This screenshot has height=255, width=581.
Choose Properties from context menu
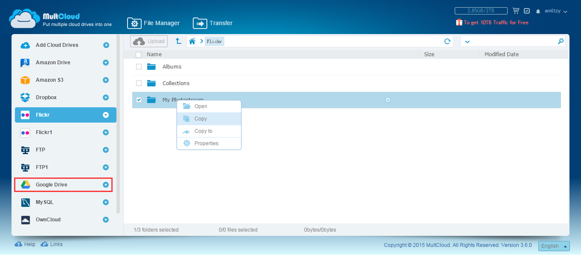point(209,143)
